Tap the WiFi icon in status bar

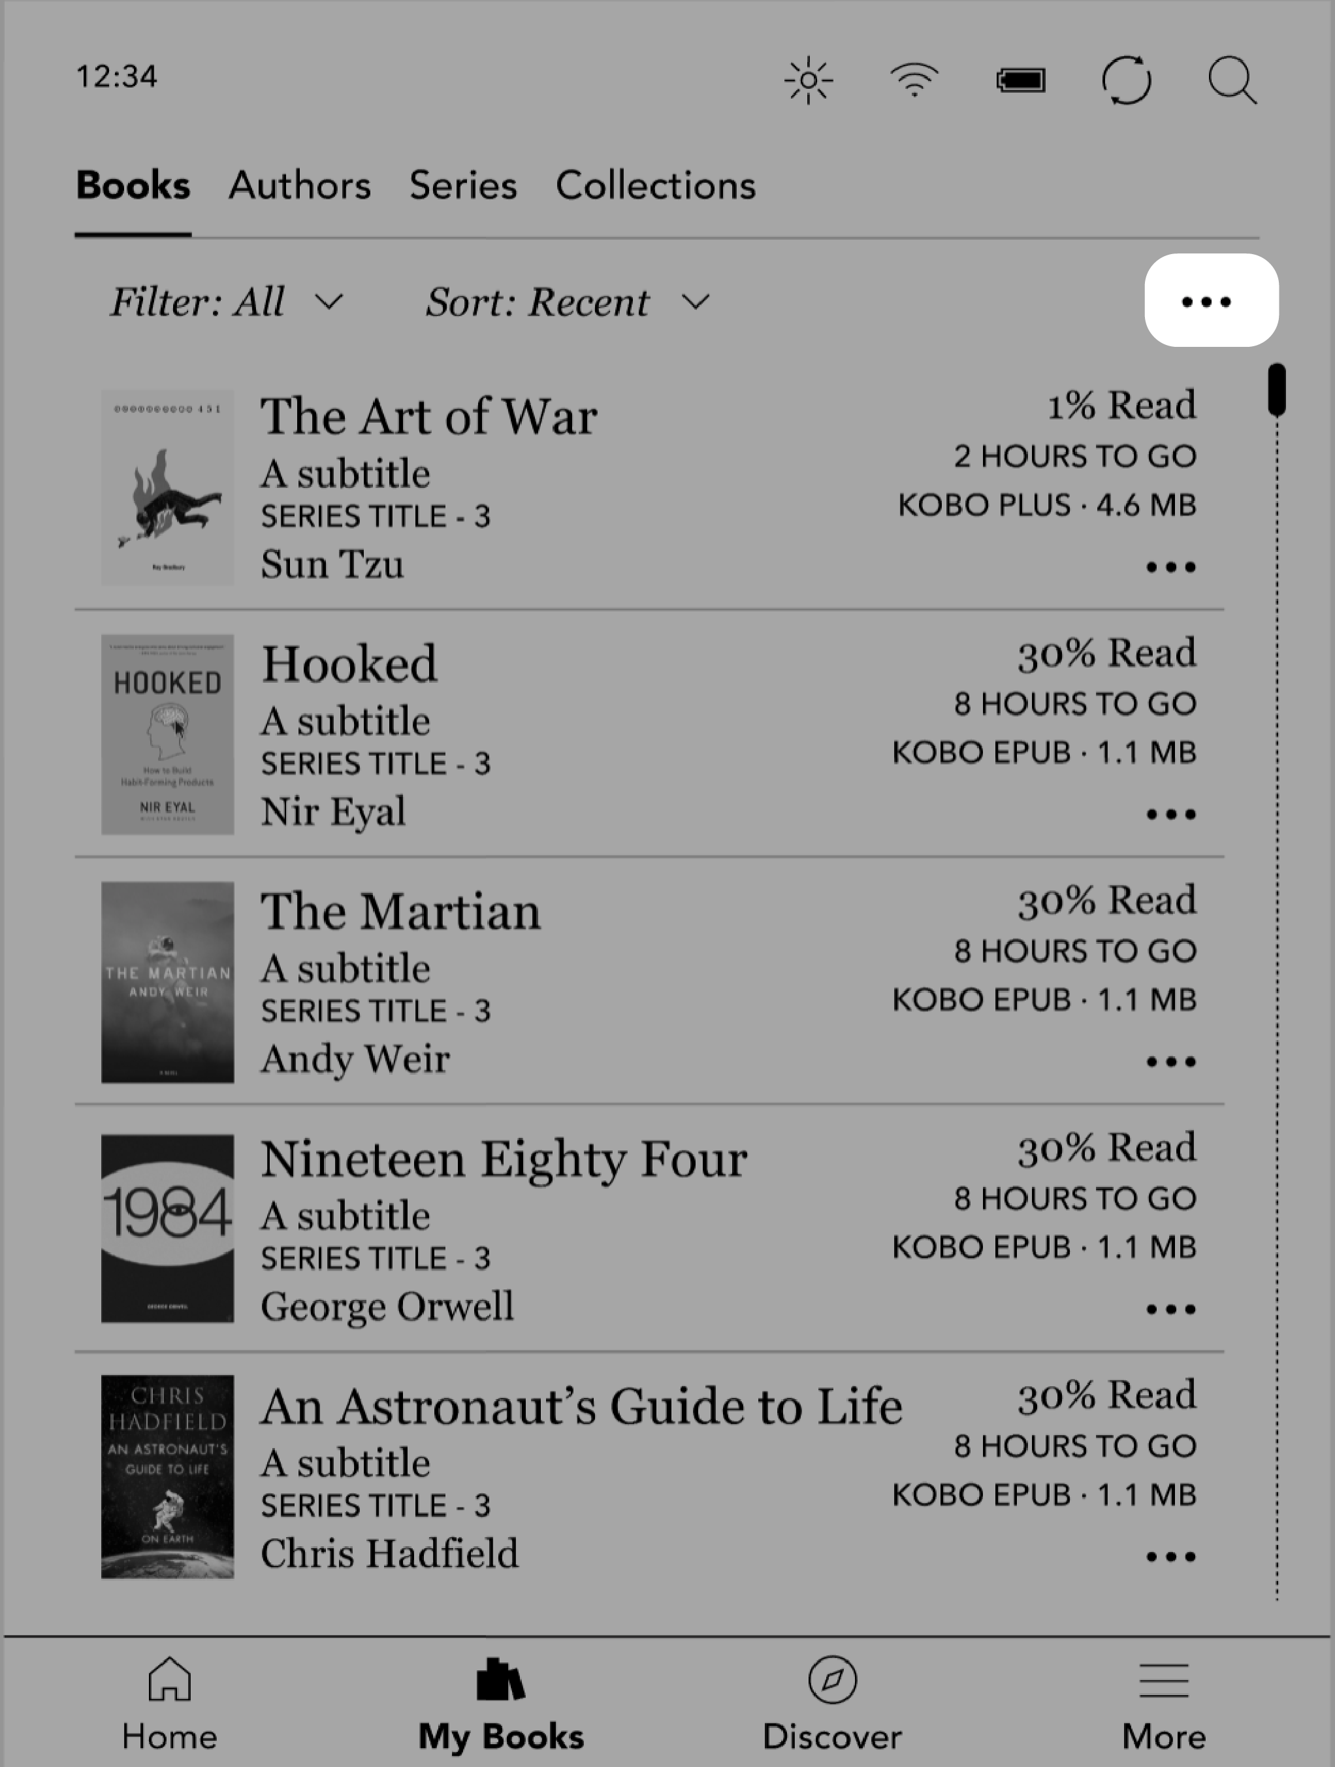914,80
